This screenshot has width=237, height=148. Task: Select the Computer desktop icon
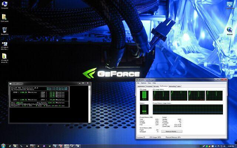[x=4, y=5]
